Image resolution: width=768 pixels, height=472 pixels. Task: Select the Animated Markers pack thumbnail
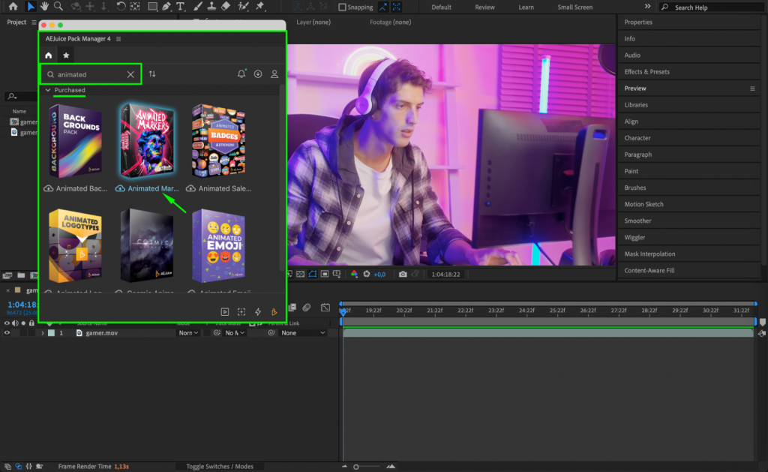(x=147, y=140)
